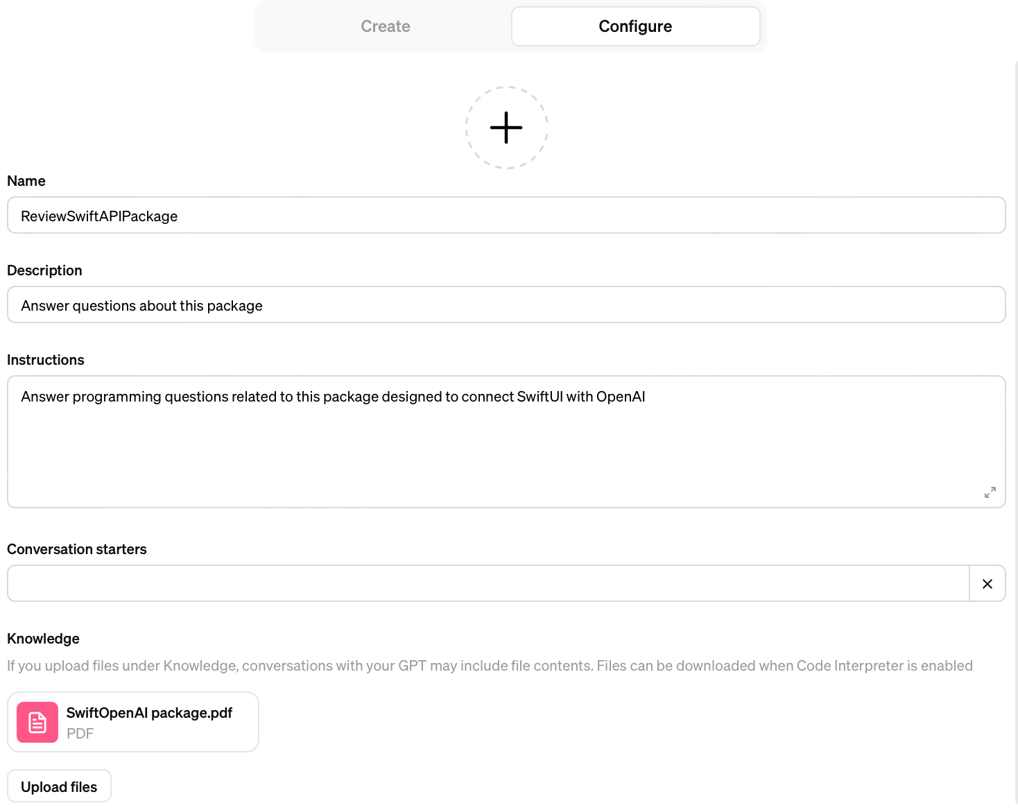Click the dashed circle profile image placeholder
The height and width of the screenshot is (810, 1018).
pyautogui.click(x=506, y=128)
